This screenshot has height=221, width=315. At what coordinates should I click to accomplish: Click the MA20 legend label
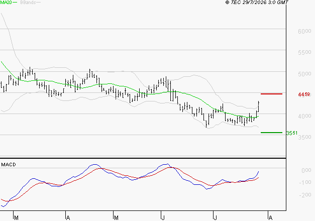pos(6,3)
